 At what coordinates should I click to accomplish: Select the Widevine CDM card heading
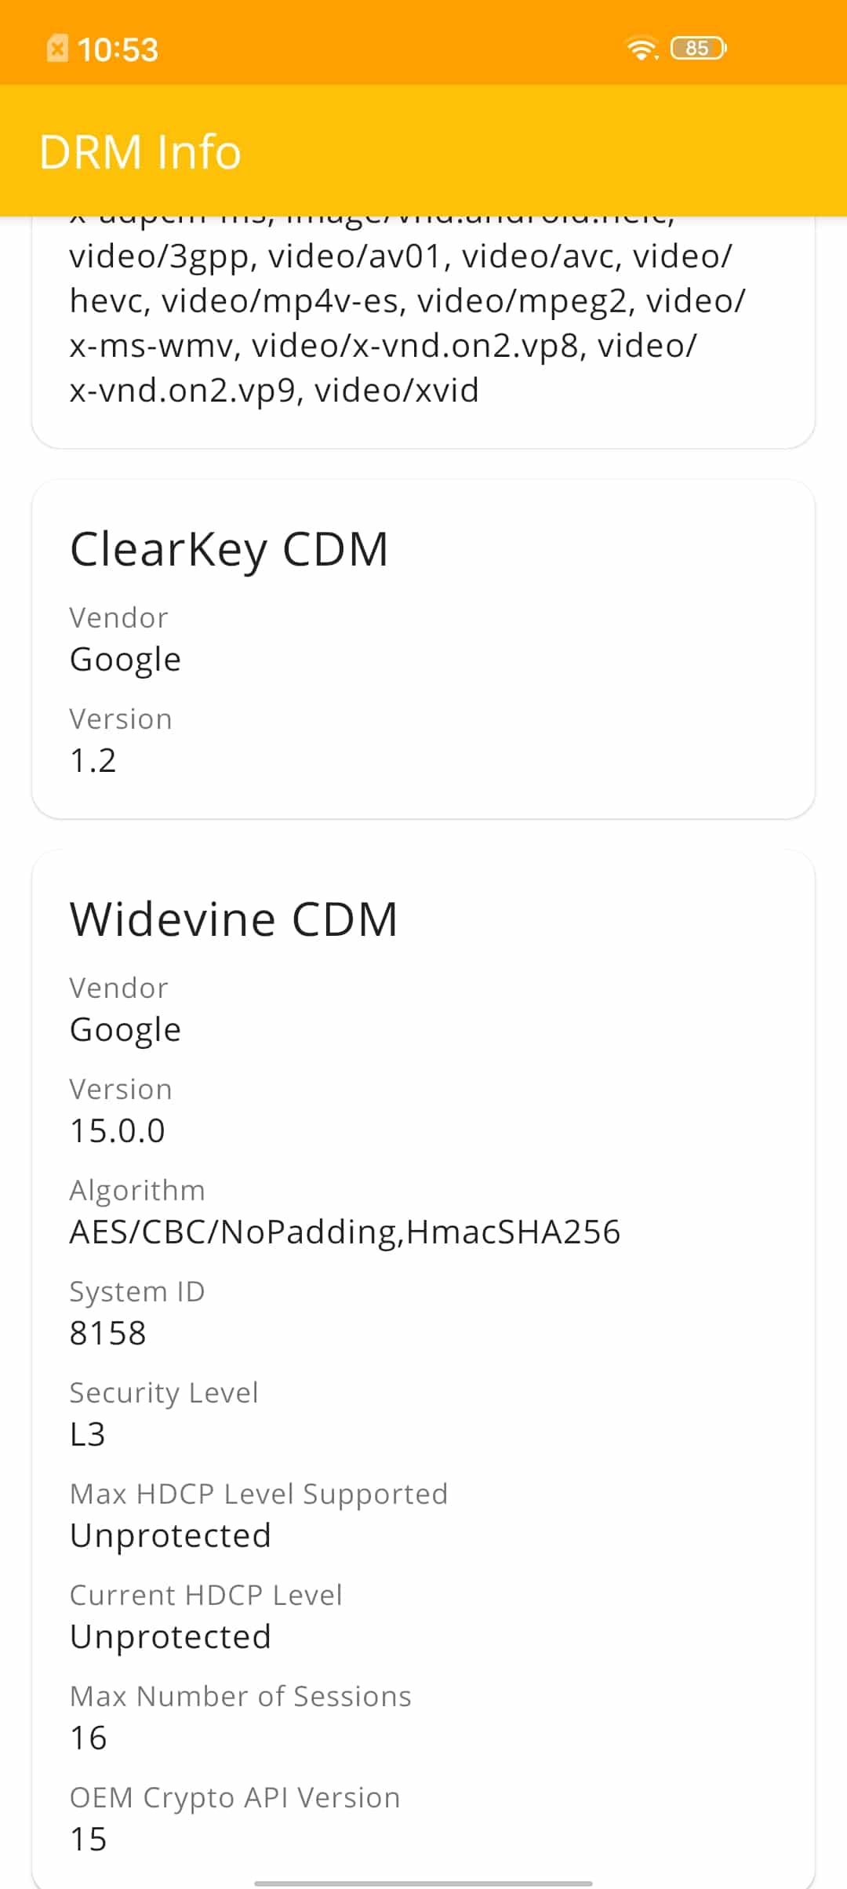pyautogui.click(x=234, y=919)
